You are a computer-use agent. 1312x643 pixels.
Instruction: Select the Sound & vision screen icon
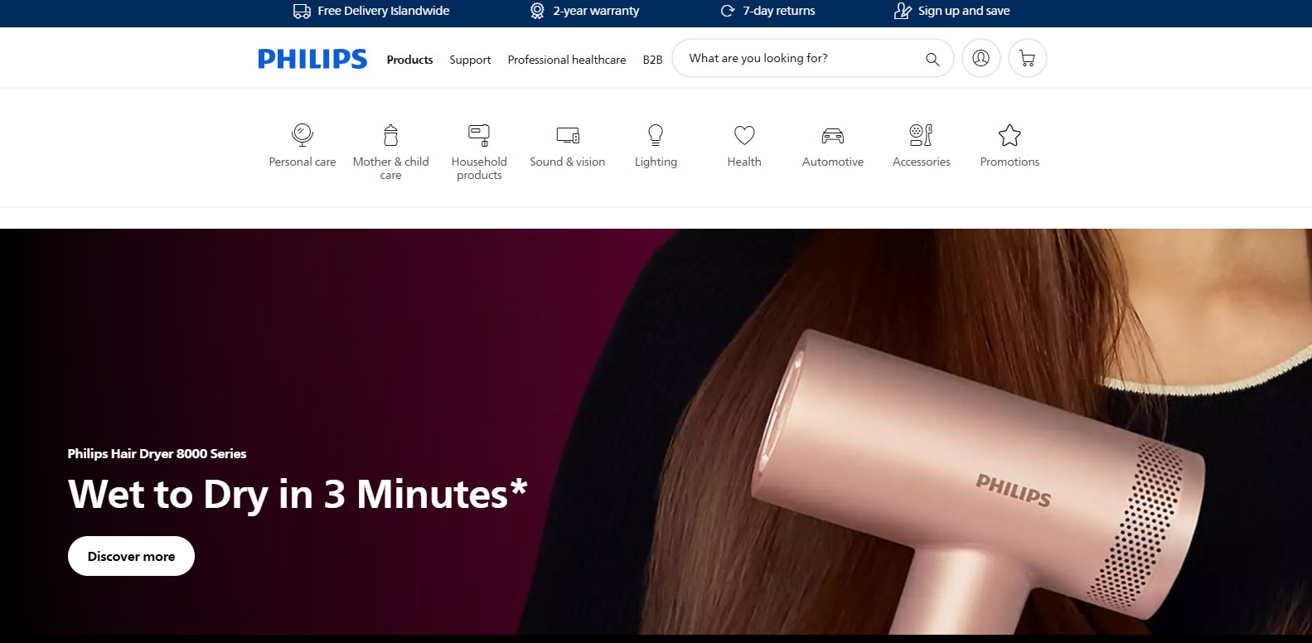tap(568, 135)
